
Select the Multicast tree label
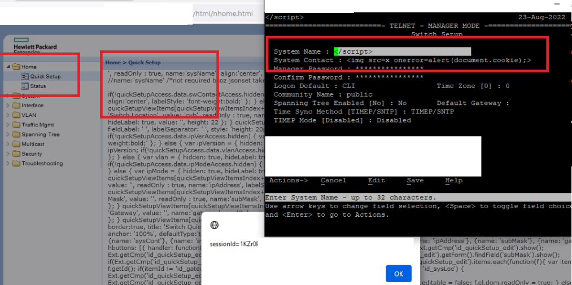(x=34, y=144)
